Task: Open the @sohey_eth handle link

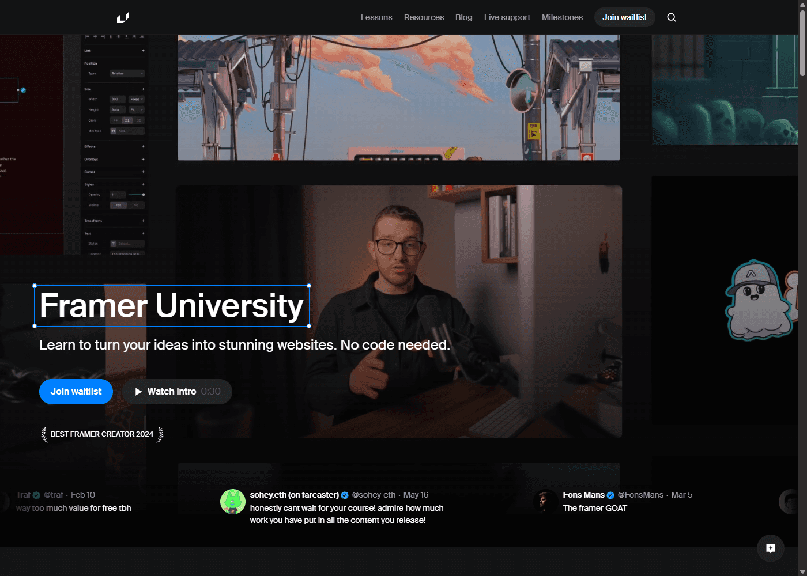Action: point(374,495)
